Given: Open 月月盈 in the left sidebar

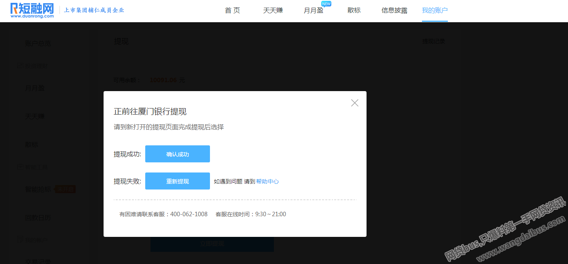Looking at the screenshot, I should coord(35,88).
